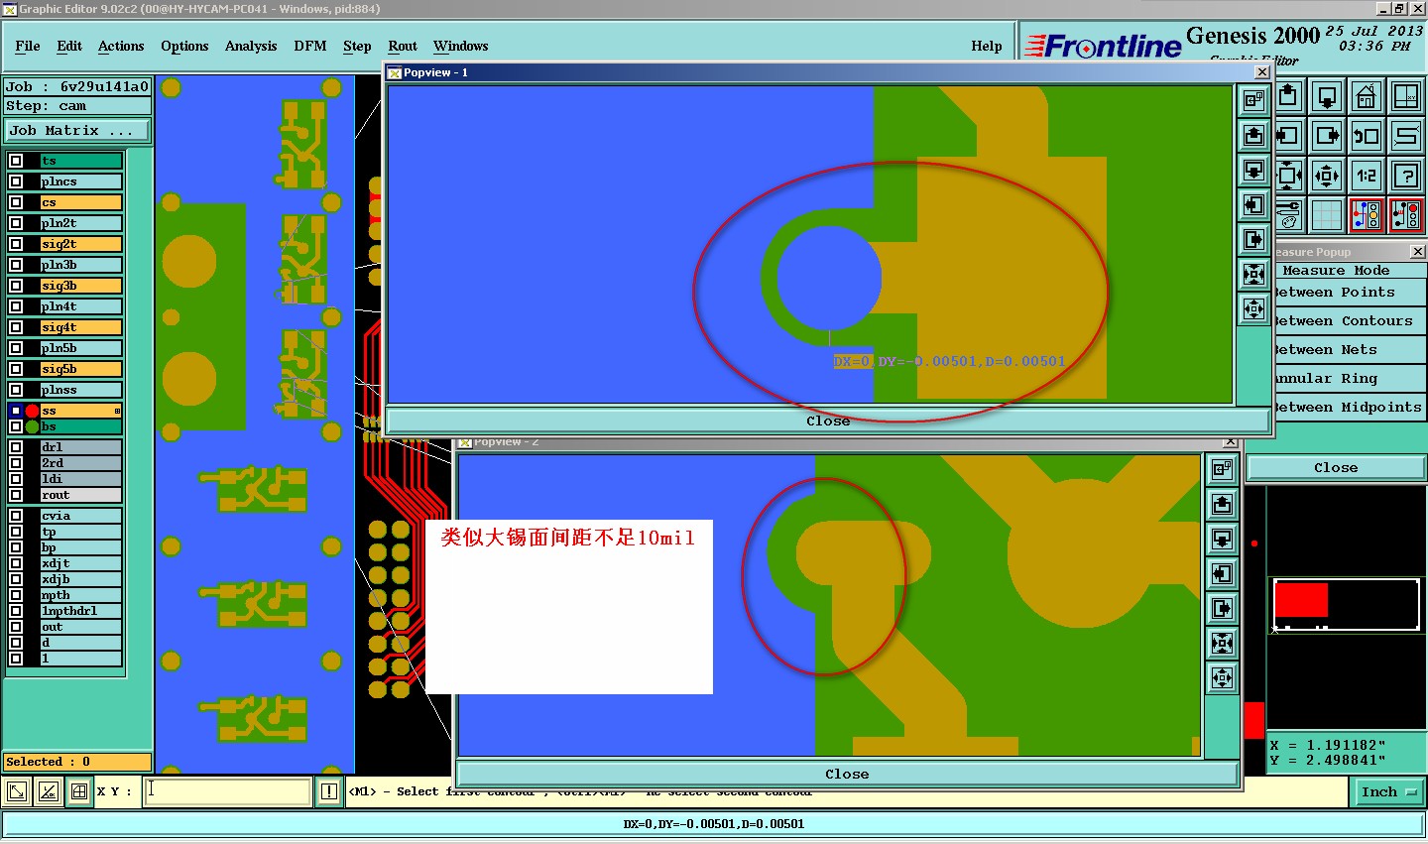This screenshot has width=1428, height=844.
Task: Click the zoom-out 1:2 icon
Action: (1367, 176)
